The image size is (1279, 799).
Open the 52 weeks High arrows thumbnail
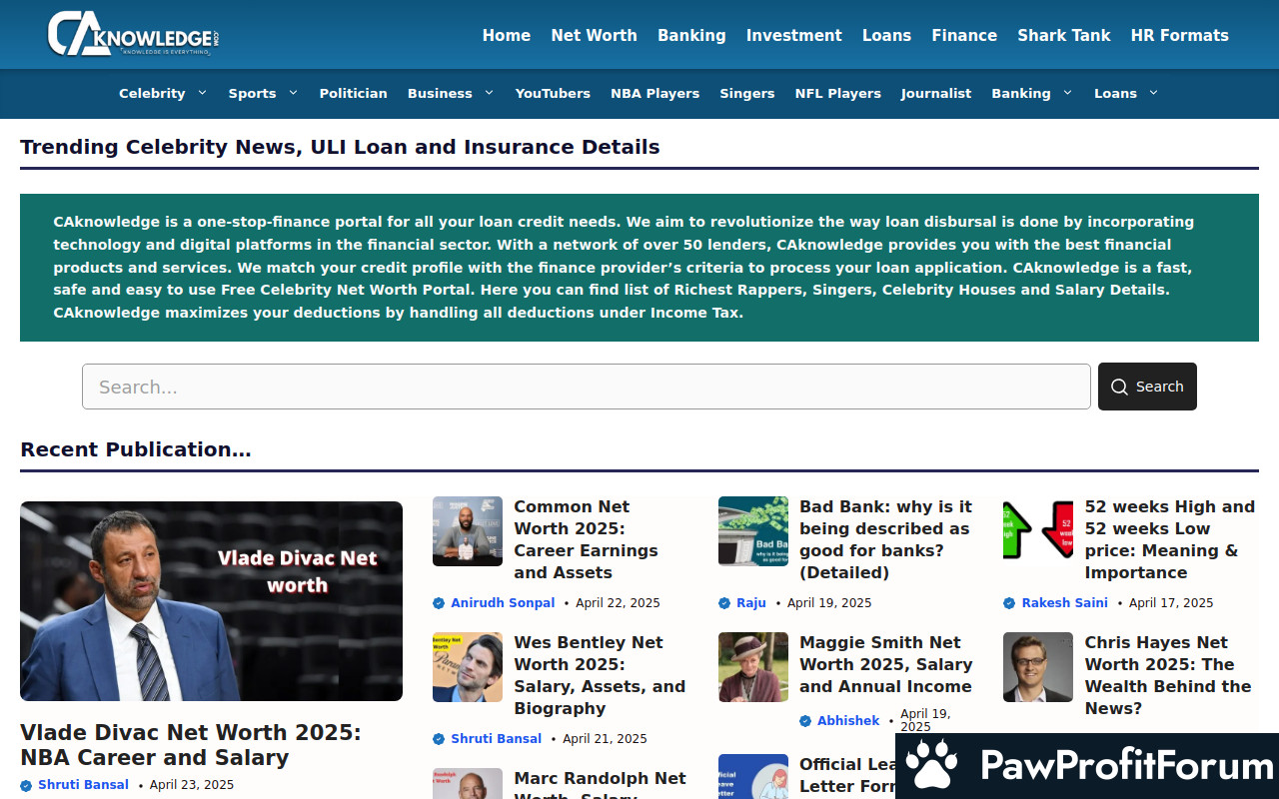click(1038, 531)
